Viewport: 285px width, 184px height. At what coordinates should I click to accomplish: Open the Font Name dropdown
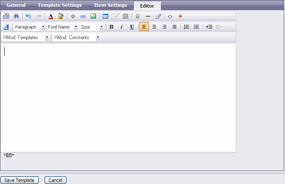point(62,27)
